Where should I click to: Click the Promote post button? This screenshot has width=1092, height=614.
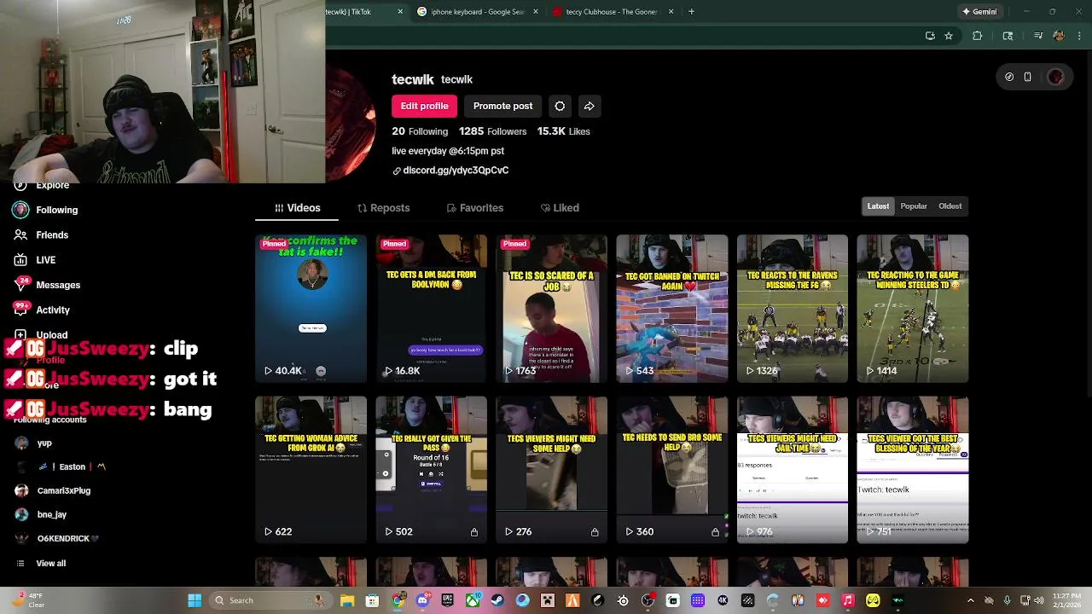click(502, 106)
